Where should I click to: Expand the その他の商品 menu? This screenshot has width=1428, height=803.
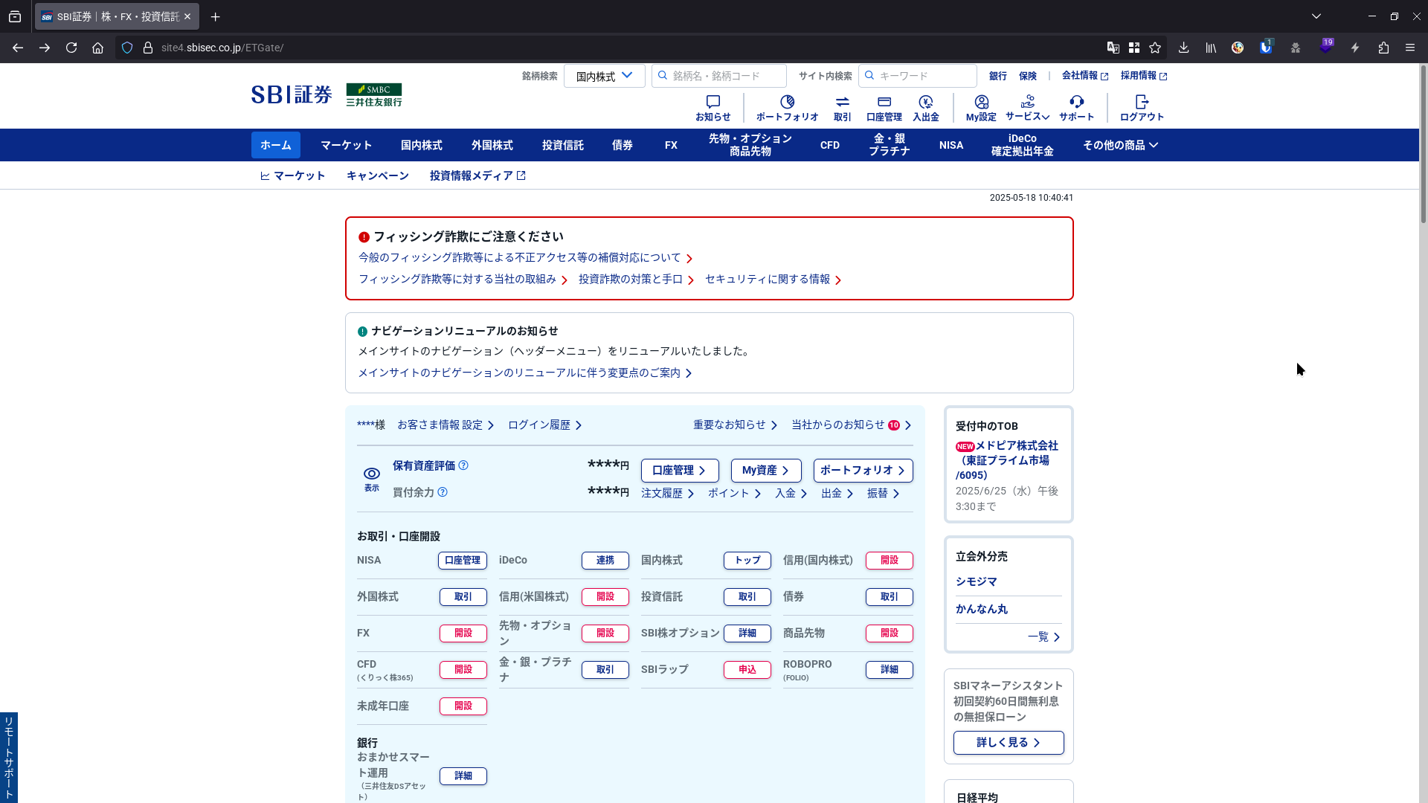[x=1120, y=145]
